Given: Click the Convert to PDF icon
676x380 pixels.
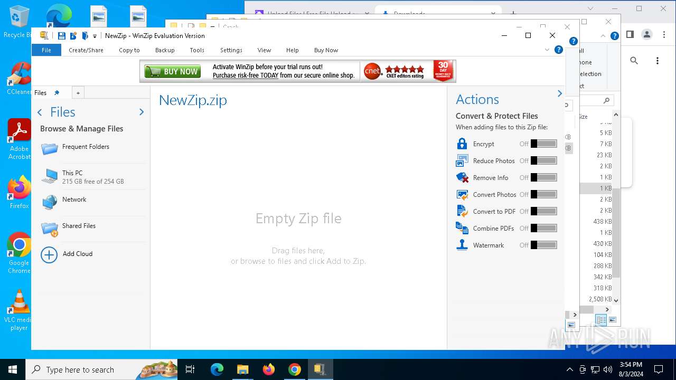Looking at the screenshot, I should (462, 211).
